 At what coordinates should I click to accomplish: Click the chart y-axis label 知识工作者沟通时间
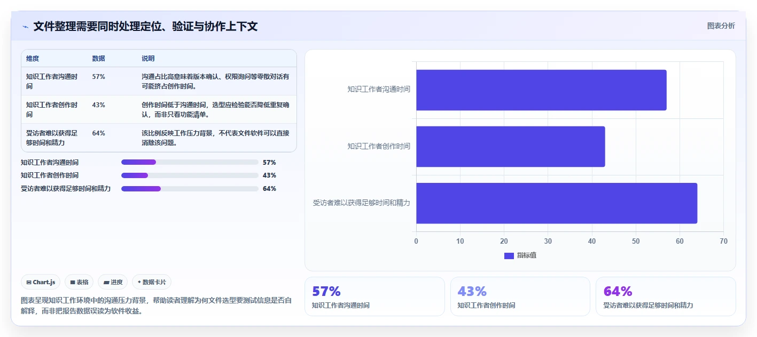(x=379, y=90)
